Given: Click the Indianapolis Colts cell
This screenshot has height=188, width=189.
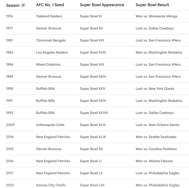Looking at the screenshot, I should pos(50,125).
